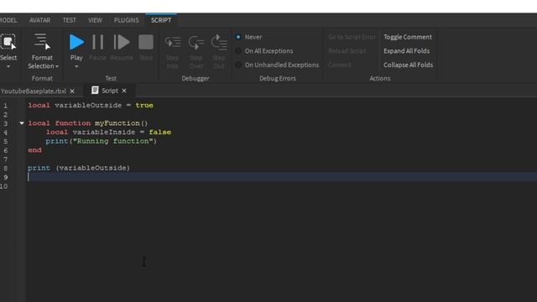Click the Step Out debugger icon
The width and height of the screenshot is (537, 302).
pos(219,43)
